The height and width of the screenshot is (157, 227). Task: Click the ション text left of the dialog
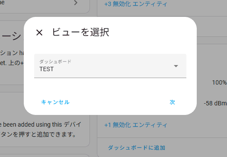coord(9,53)
